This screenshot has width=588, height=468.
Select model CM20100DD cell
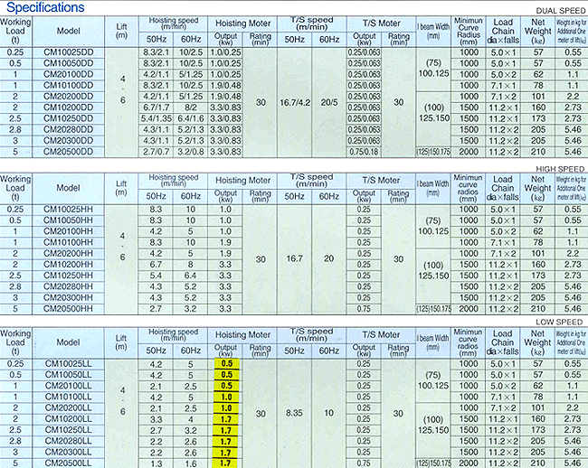[68, 74]
